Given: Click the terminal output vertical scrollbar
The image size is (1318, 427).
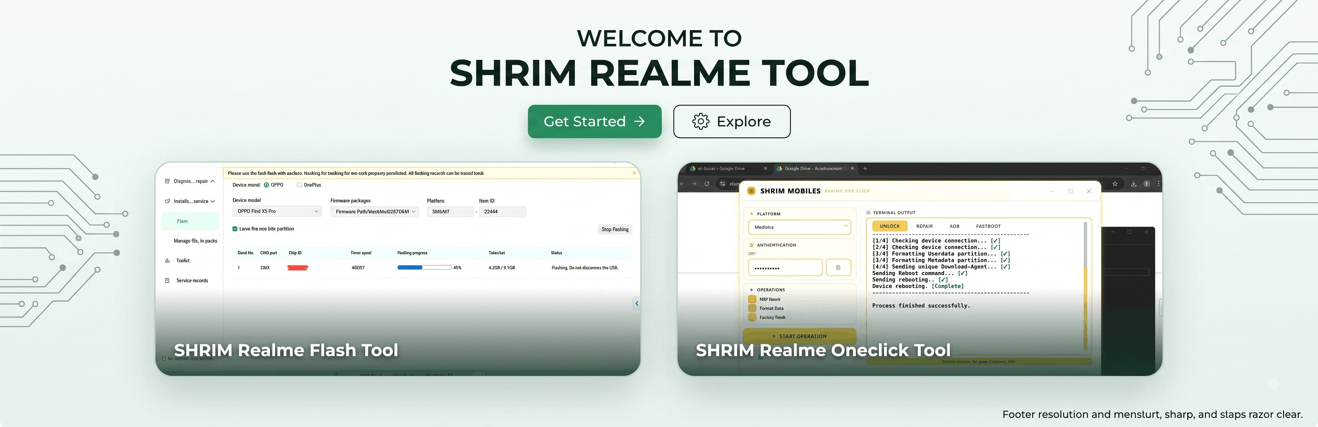Looking at the screenshot, I should click(1085, 286).
